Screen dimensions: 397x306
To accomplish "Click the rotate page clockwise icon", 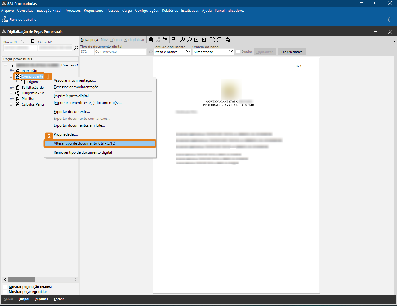I will pos(212,40).
